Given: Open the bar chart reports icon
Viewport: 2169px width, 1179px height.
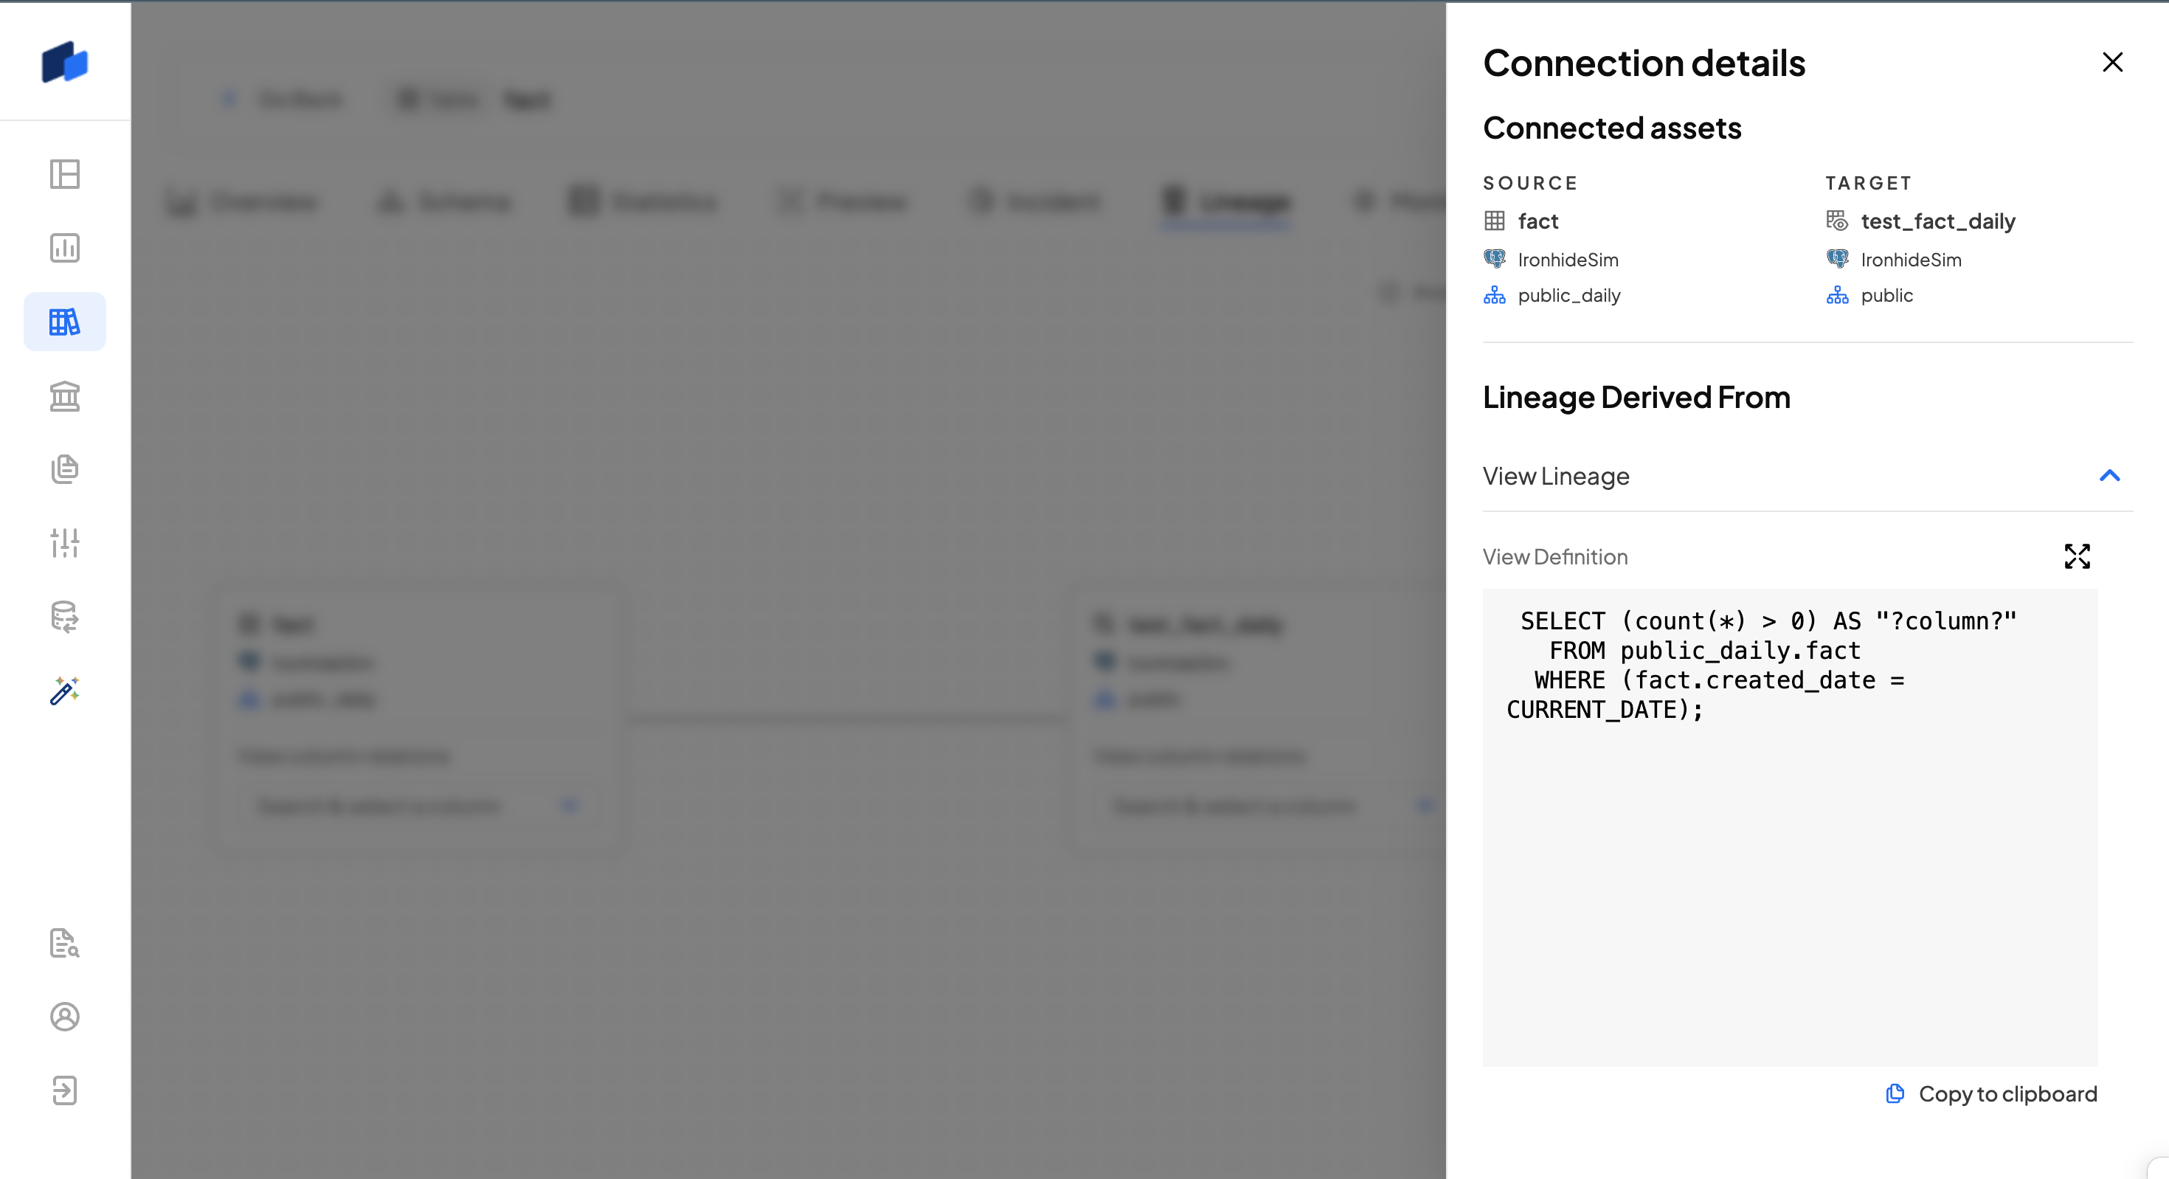Looking at the screenshot, I should [65, 248].
